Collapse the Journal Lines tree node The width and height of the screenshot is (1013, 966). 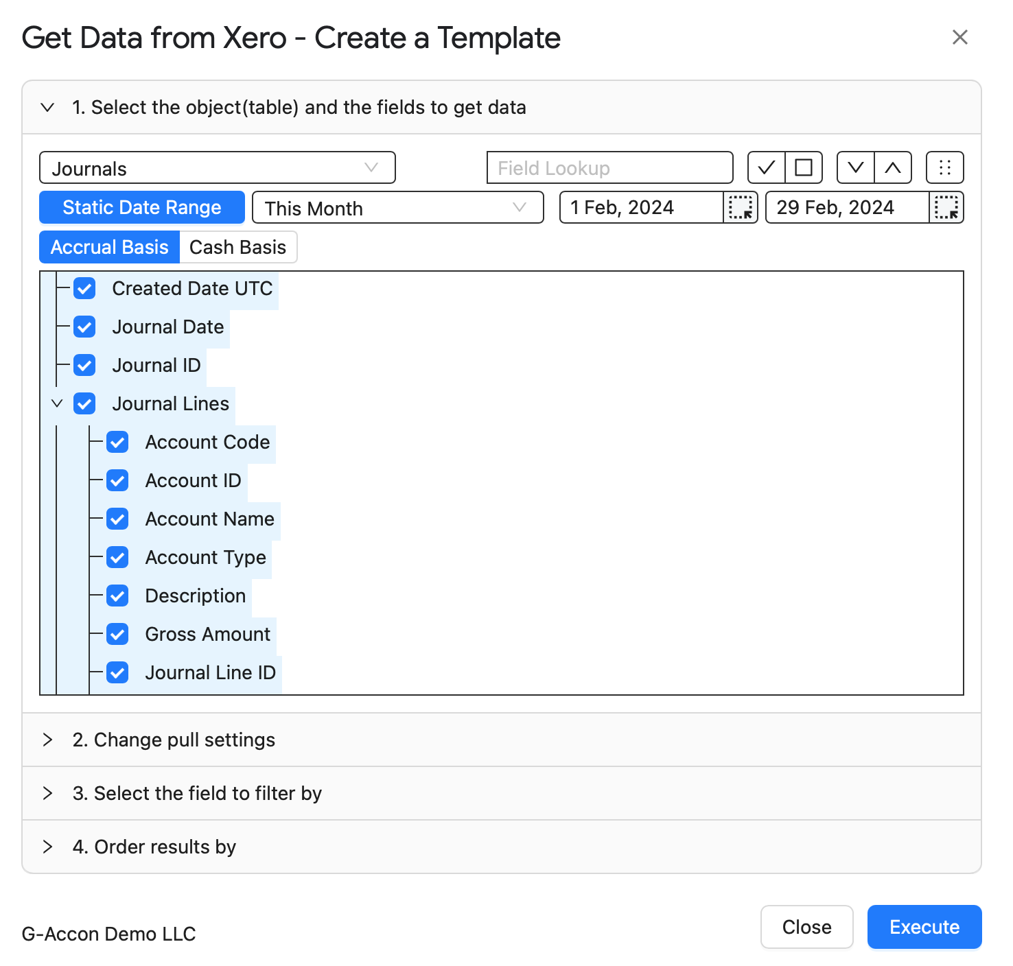pyautogui.click(x=58, y=403)
